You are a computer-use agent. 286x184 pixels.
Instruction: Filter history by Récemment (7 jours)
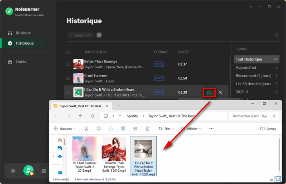click(257, 76)
